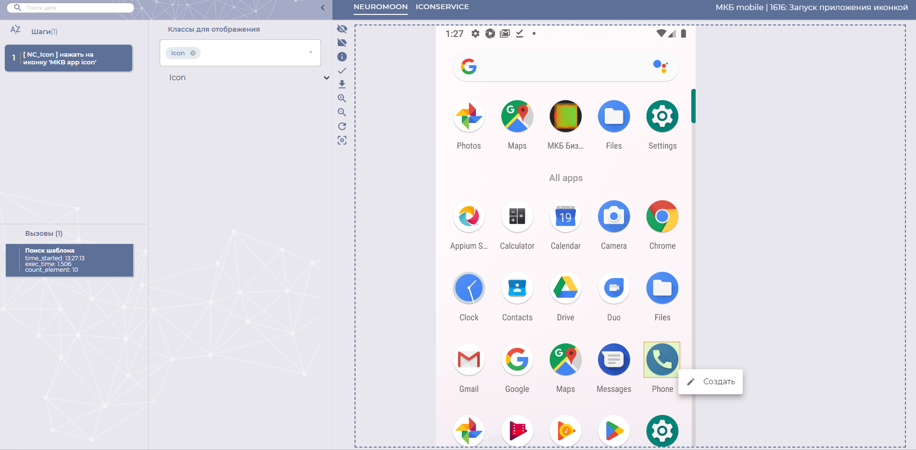Click the Создать context menu item

(x=711, y=382)
